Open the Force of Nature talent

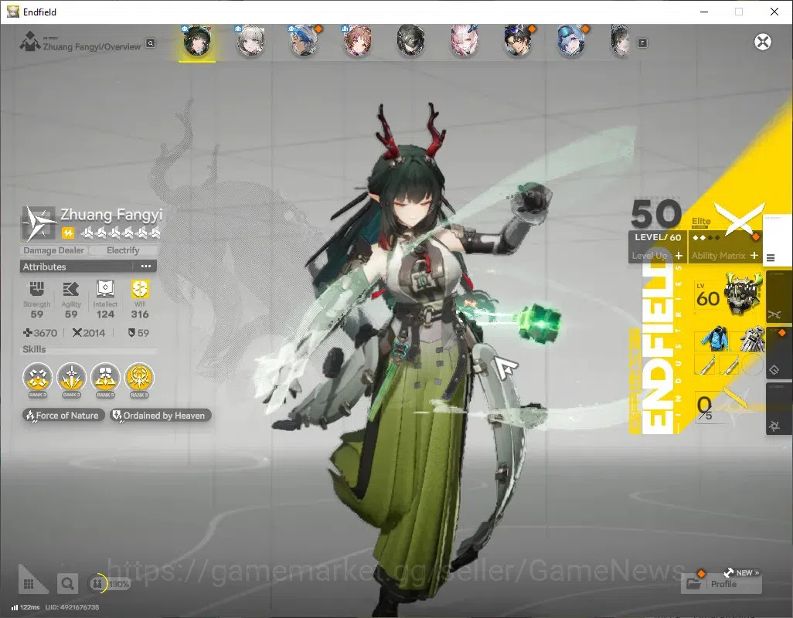(x=63, y=416)
